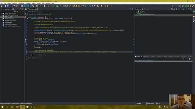
Task: Select the URLReader.java editor tab
Action: [x=31, y=9]
